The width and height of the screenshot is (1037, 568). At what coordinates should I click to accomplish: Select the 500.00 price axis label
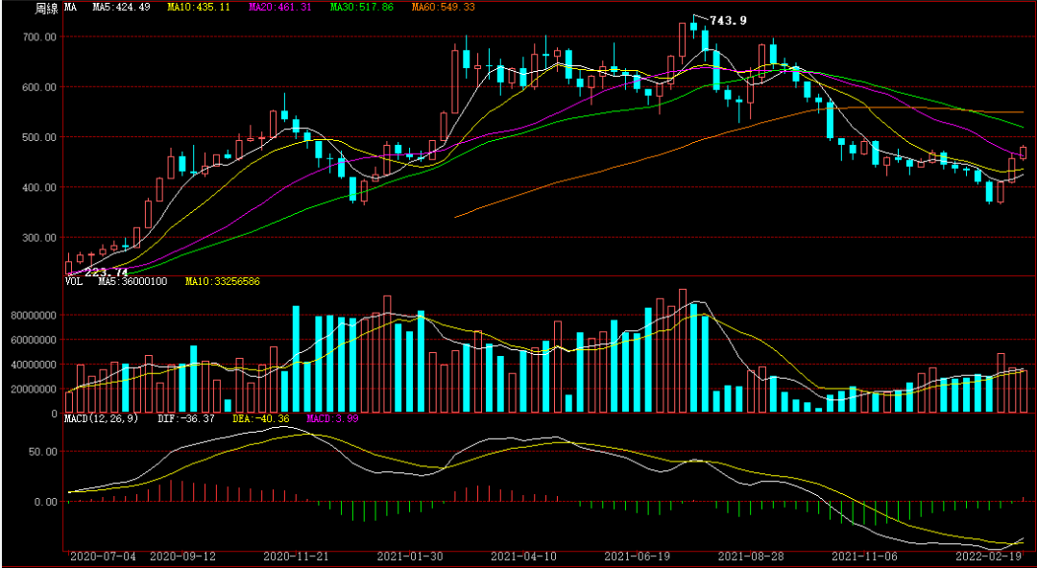[41, 137]
